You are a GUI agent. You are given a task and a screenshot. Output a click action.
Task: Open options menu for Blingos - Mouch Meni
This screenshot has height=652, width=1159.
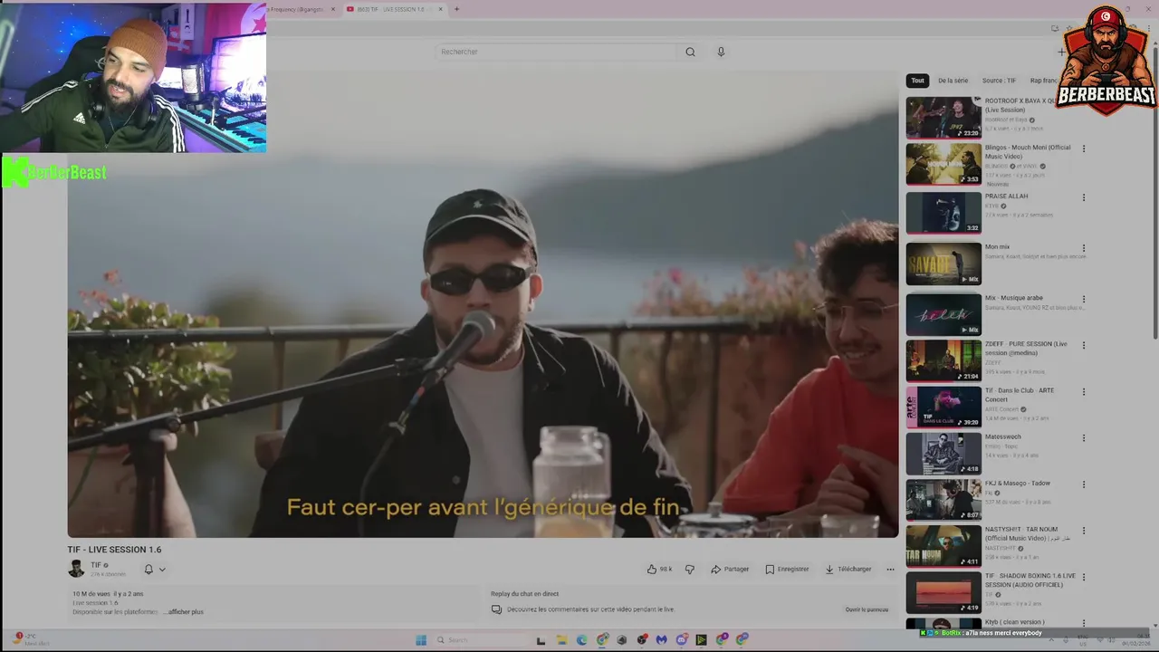coord(1083,149)
